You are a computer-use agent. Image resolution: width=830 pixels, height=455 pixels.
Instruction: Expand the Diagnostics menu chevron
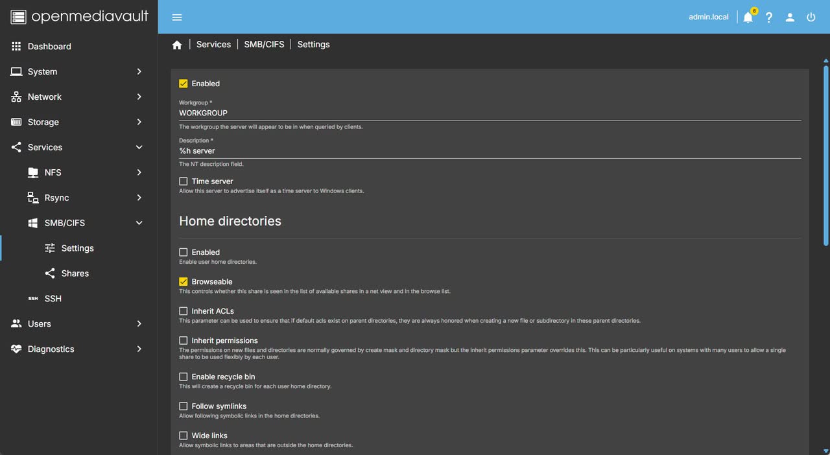pyautogui.click(x=139, y=349)
